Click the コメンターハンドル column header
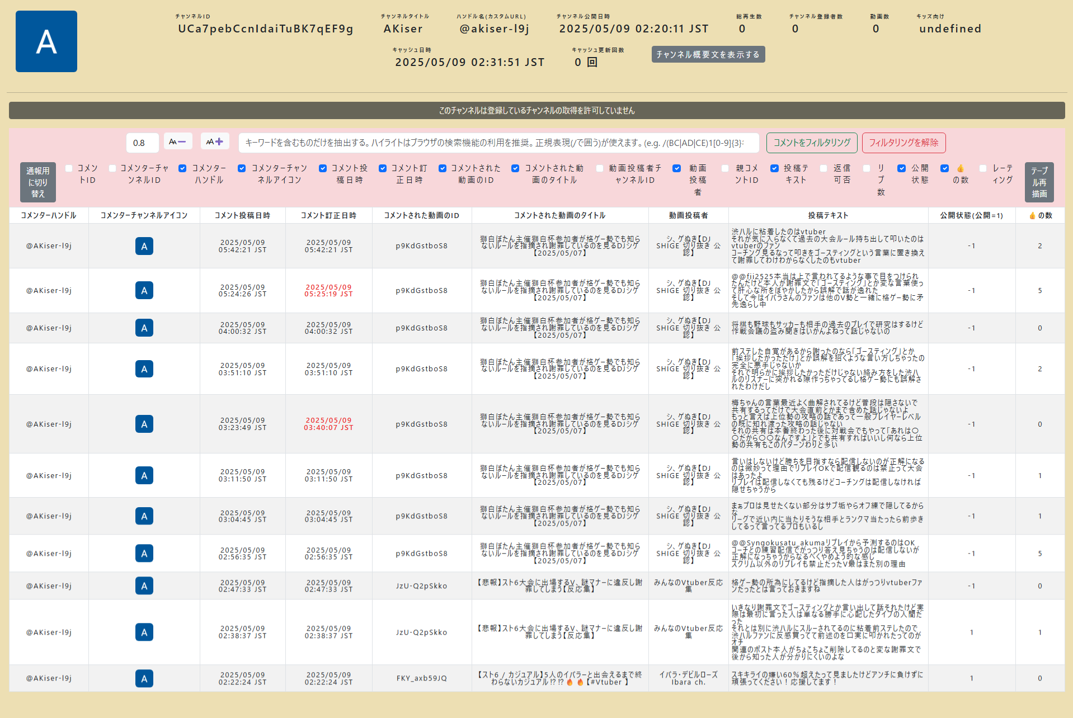The width and height of the screenshot is (1073, 718). point(49,215)
